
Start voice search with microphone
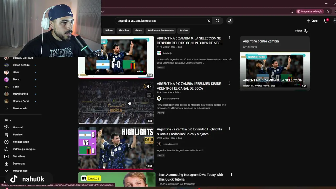(230, 21)
